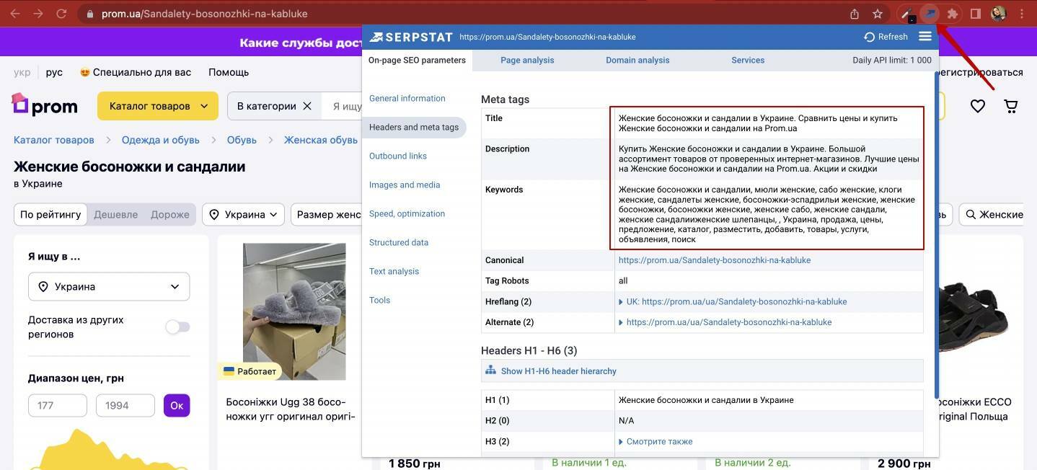Open the 'Каталог товаров' dropdown button
The width and height of the screenshot is (1037, 470).
[158, 106]
